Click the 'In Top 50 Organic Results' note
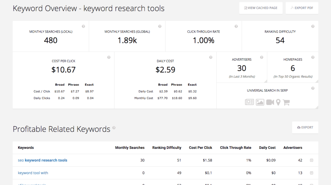Viewport: 331px width, 185px height. [293, 77]
